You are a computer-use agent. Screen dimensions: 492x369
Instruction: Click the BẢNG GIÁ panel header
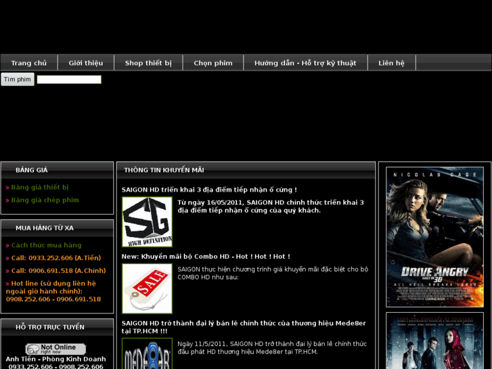pyautogui.click(x=57, y=170)
